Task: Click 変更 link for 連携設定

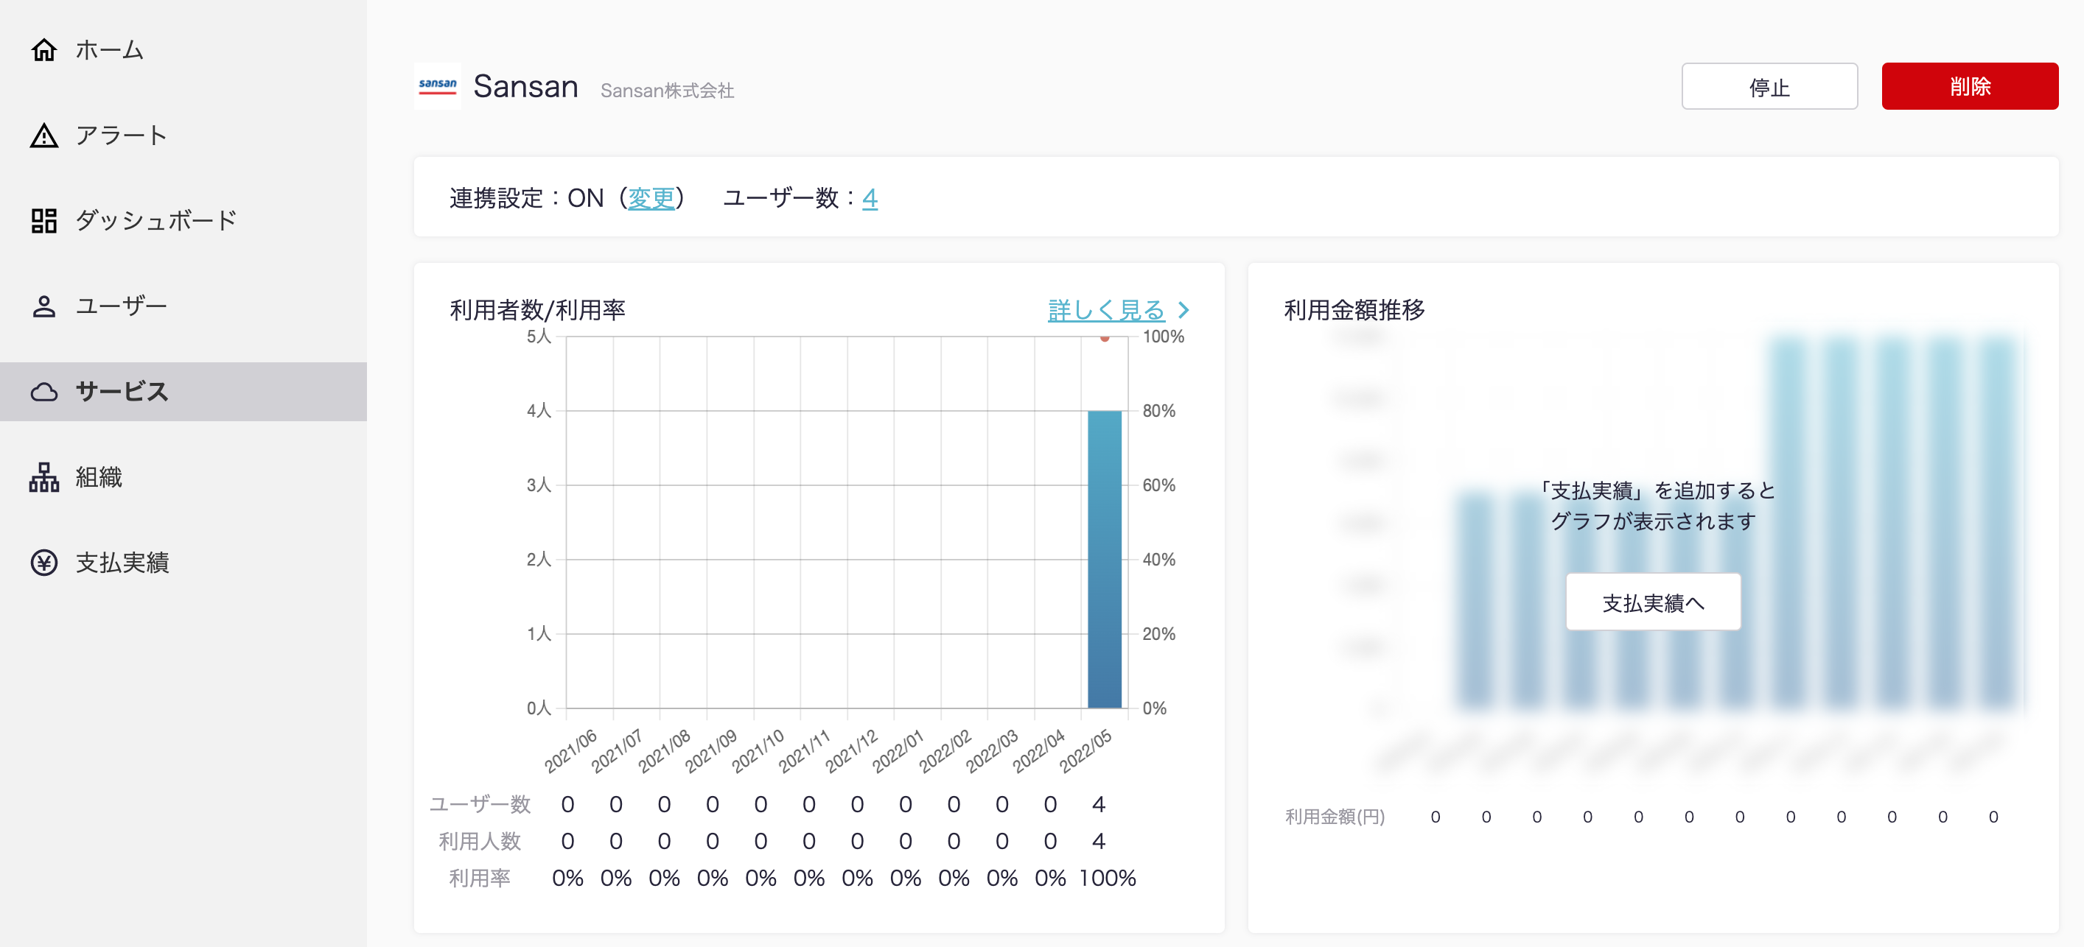Action: (651, 198)
